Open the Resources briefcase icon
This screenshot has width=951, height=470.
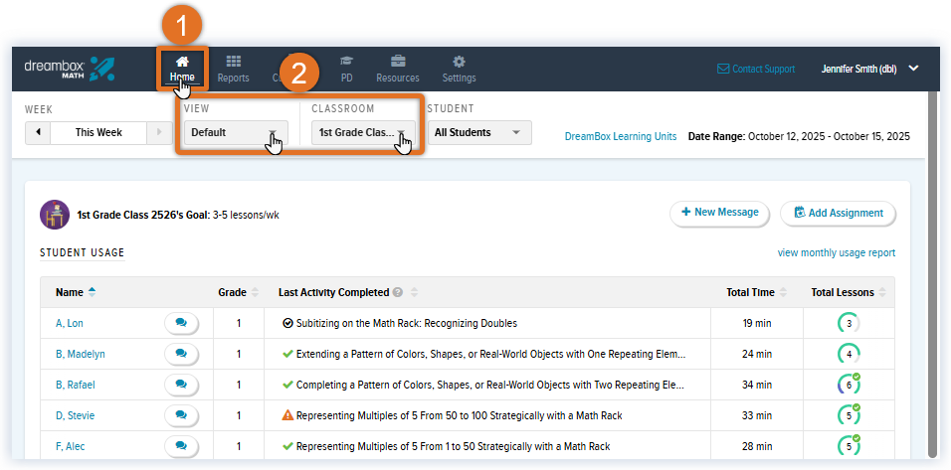[x=397, y=68]
